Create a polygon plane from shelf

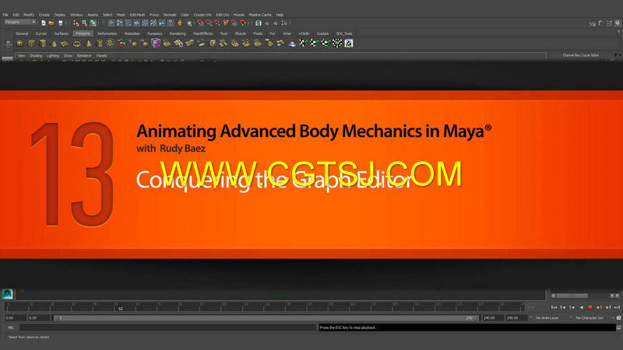coord(65,44)
